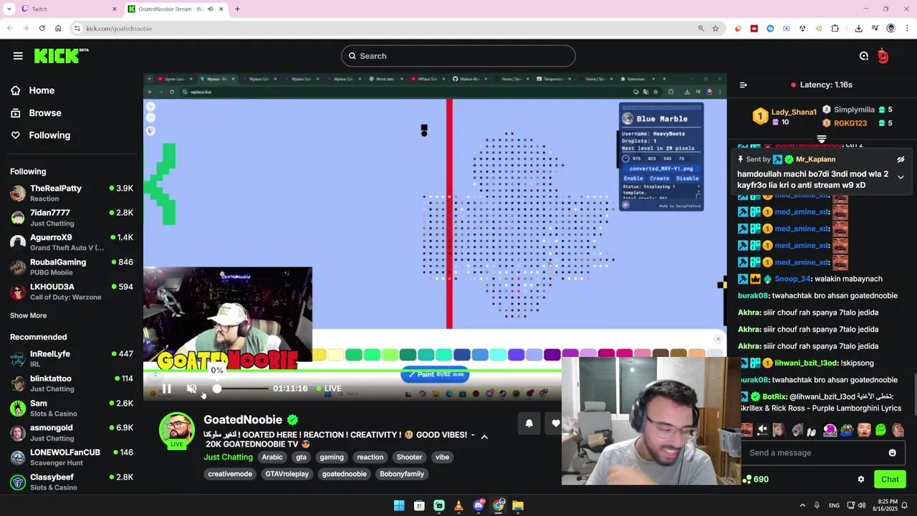Collapse the stream info chevron
Image resolution: width=917 pixels, height=516 pixels.
click(x=484, y=436)
